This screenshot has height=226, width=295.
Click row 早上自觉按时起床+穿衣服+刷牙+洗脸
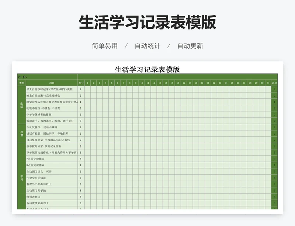(52, 89)
